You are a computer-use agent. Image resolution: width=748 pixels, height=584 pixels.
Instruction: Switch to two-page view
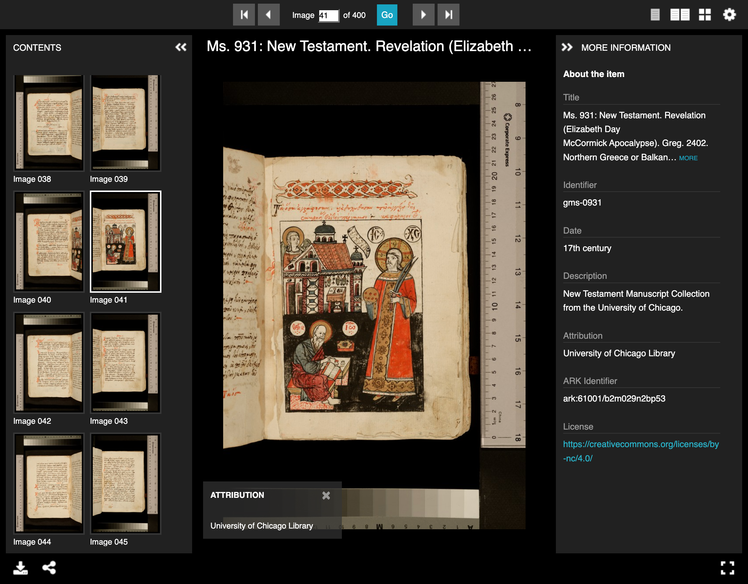680,15
